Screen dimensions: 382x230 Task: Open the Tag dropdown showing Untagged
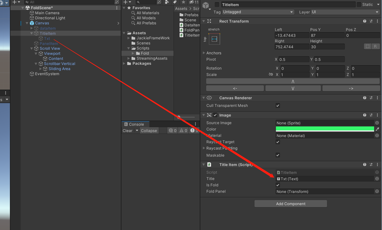[x=258, y=12]
